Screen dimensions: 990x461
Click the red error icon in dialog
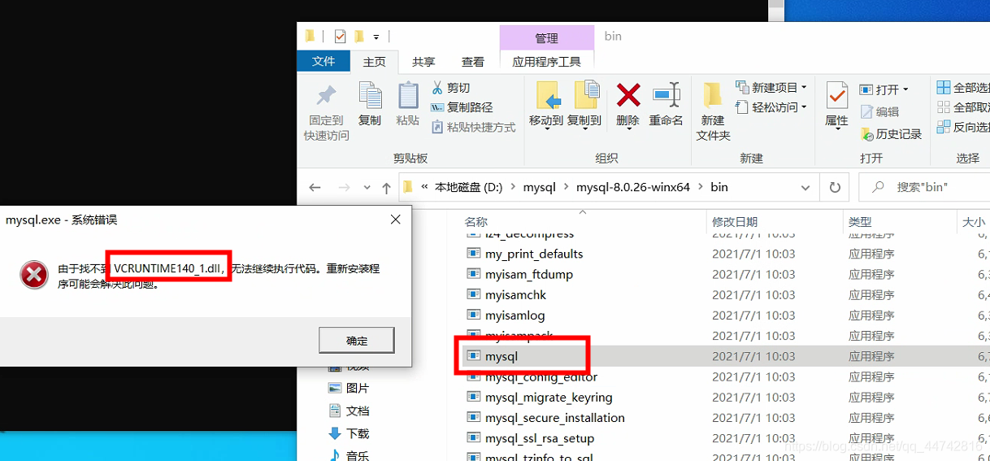(34, 275)
